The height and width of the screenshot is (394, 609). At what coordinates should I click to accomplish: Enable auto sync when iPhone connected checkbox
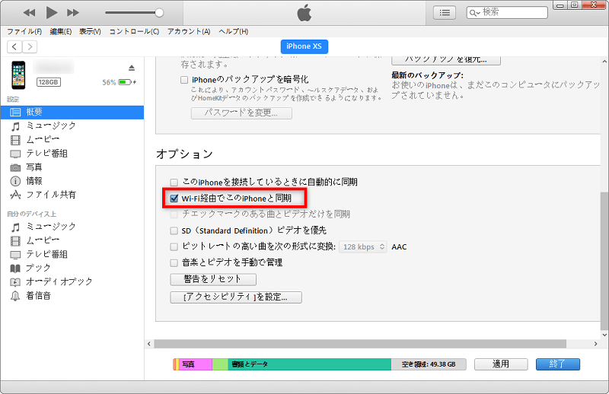point(174,182)
